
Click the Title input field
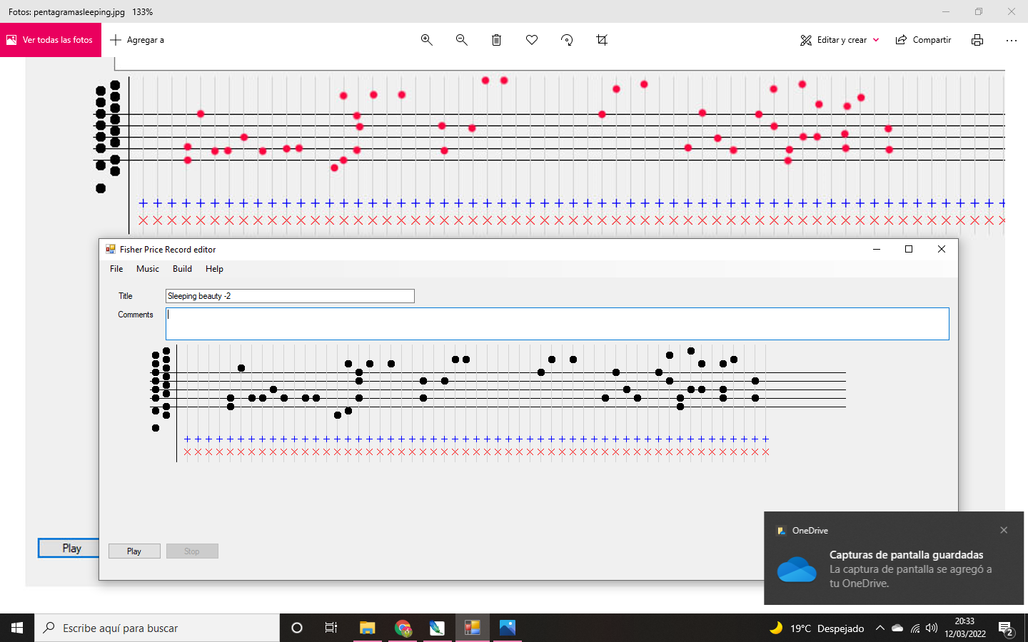coord(290,296)
